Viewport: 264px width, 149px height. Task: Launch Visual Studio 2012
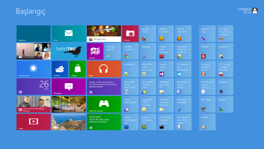tap(166, 69)
